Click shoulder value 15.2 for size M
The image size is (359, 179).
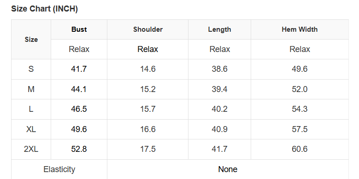[148, 89]
